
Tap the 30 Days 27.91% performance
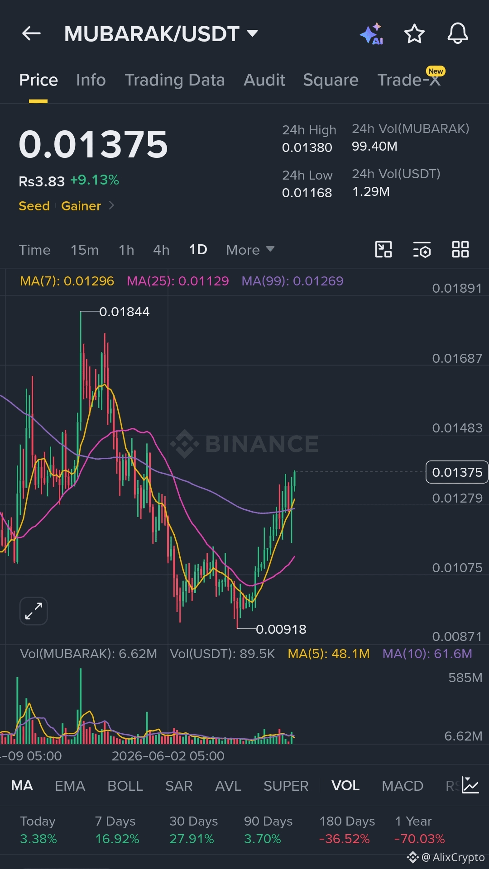193,830
